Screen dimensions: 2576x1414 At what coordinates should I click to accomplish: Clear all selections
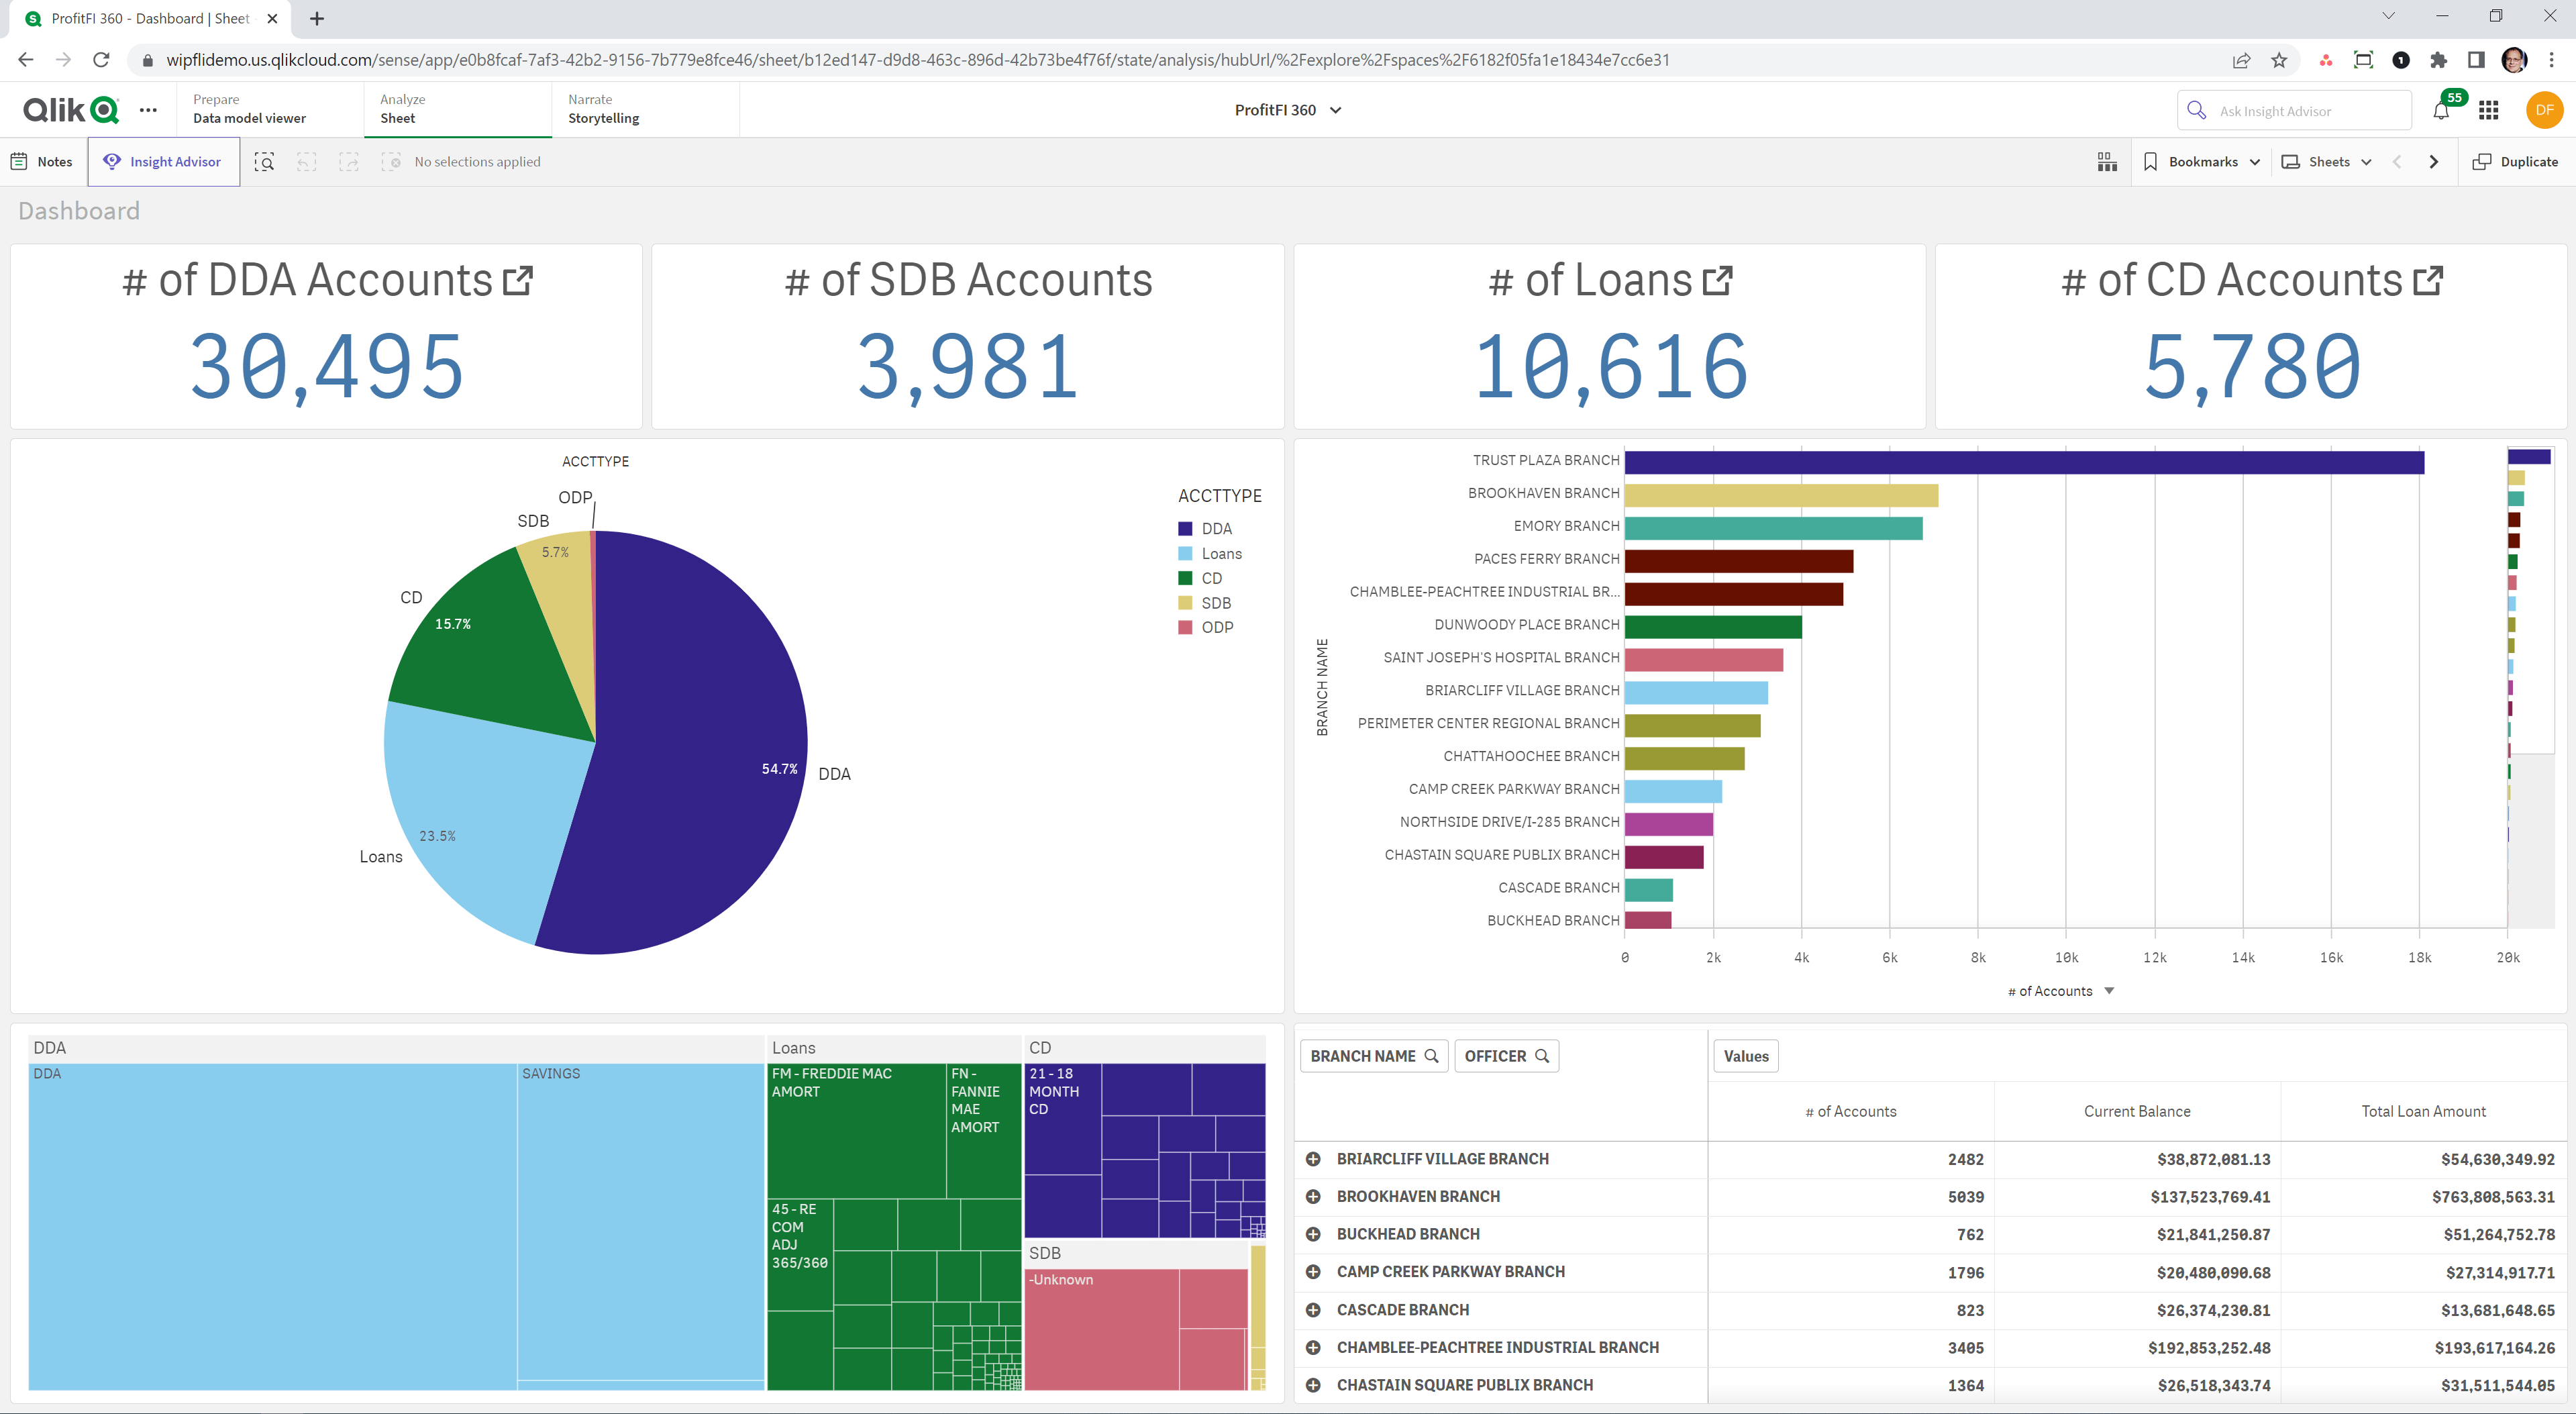click(x=392, y=161)
